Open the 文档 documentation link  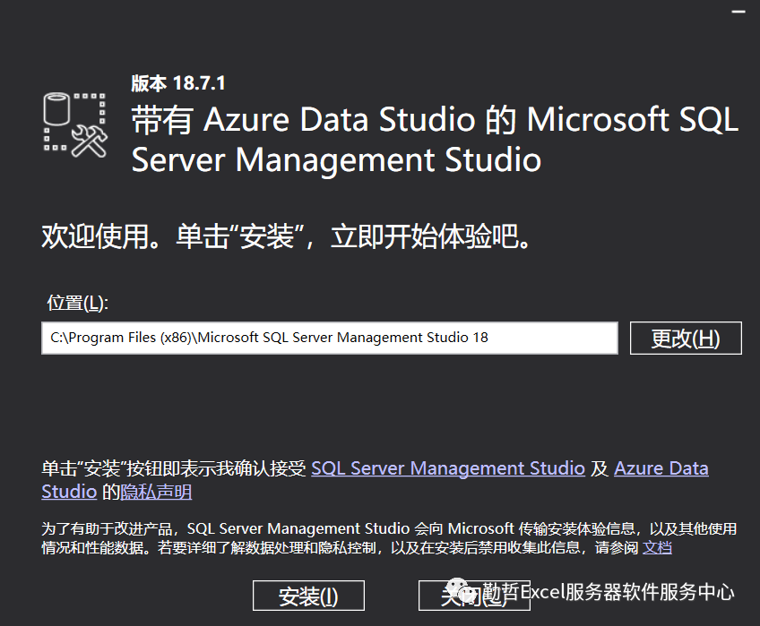coord(657,546)
